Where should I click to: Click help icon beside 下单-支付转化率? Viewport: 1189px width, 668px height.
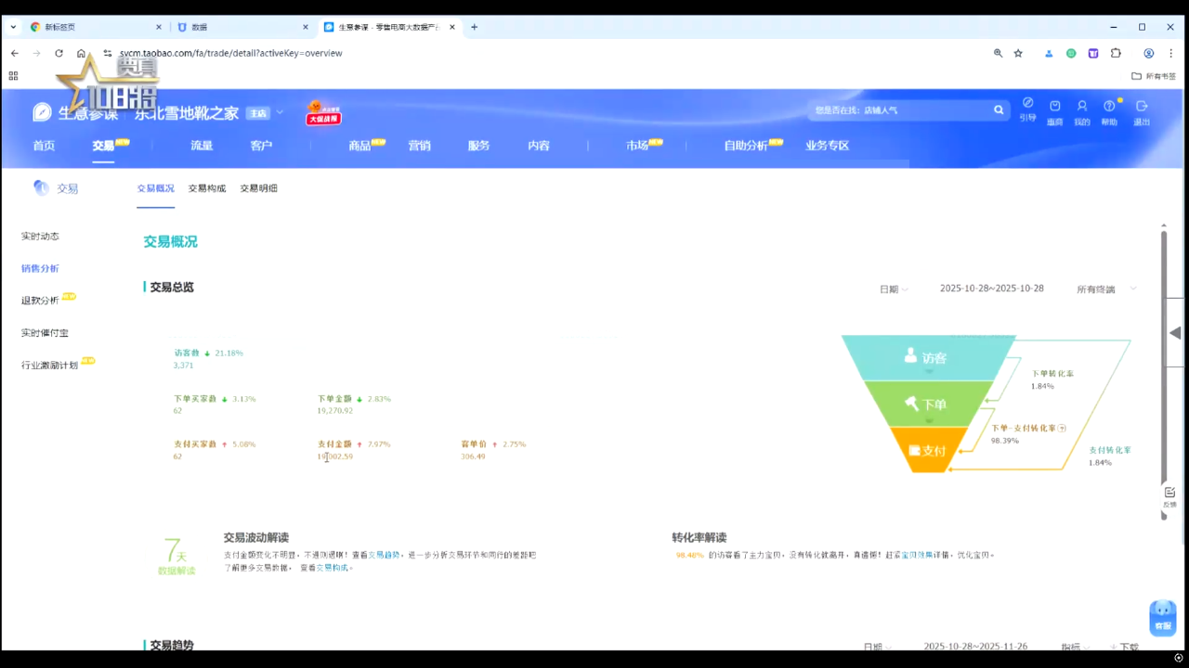pyautogui.click(x=1062, y=429)
